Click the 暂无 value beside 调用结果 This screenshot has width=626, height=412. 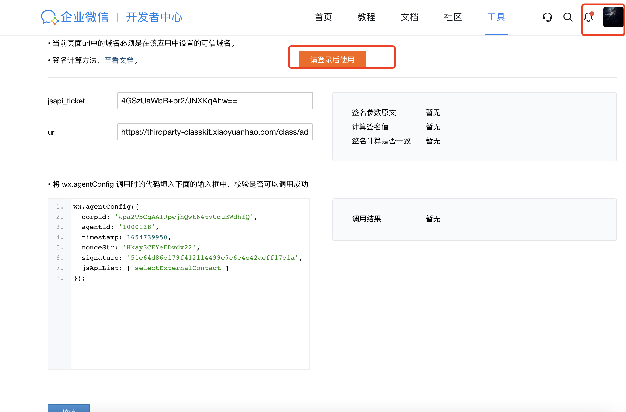pos(433,219)
